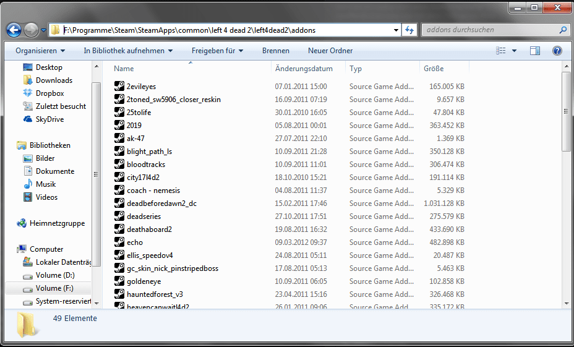Click the Dokumente library icon

[28, 171]
